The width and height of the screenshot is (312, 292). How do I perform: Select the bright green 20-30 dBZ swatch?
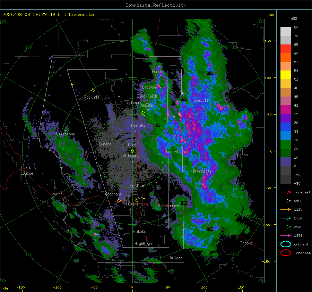286,144
